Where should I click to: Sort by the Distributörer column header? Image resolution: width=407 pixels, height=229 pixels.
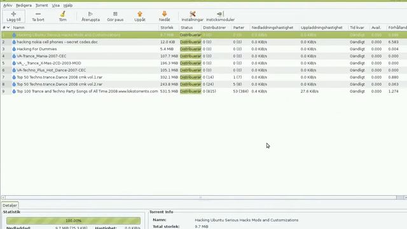click(x=216, y=27)
